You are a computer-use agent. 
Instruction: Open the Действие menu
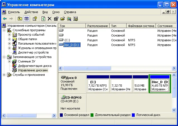click(x=31, y=12)
